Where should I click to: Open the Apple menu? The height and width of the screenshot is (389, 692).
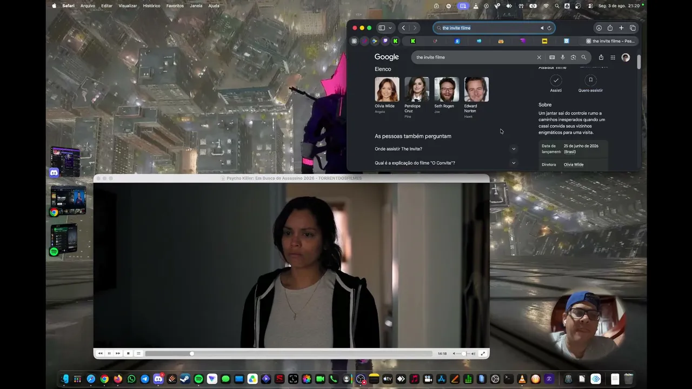[54, 6]
